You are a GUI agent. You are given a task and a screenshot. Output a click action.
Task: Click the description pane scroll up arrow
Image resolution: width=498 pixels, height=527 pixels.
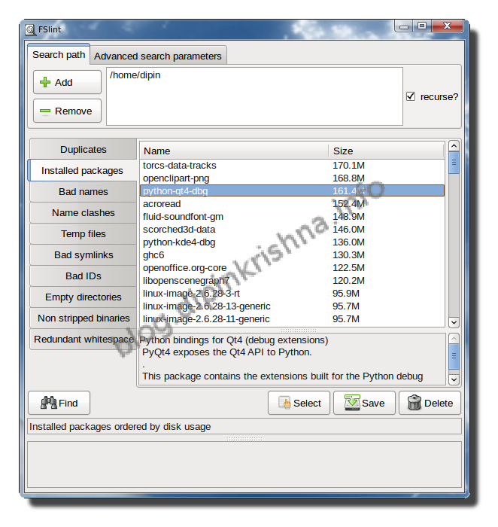[454, 338]
